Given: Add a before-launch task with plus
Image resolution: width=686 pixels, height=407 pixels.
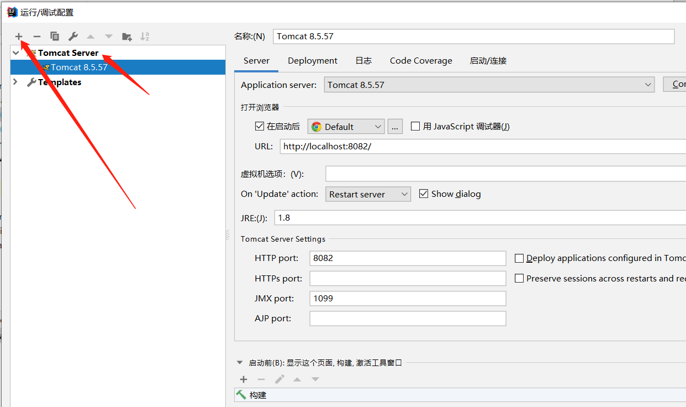Looking at the screenshot, I should 244,379.
